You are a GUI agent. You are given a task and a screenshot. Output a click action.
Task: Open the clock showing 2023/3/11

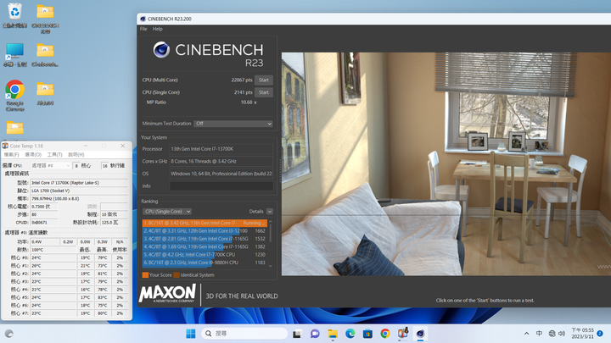coord(582,334)
